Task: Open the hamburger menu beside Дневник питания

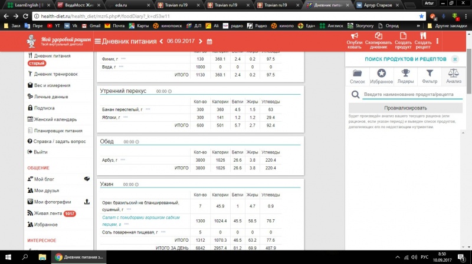Action: 98,42
